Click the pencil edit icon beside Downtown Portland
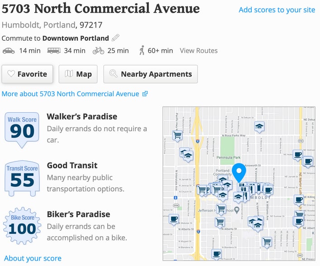320x266 pixels. (115, 38)
